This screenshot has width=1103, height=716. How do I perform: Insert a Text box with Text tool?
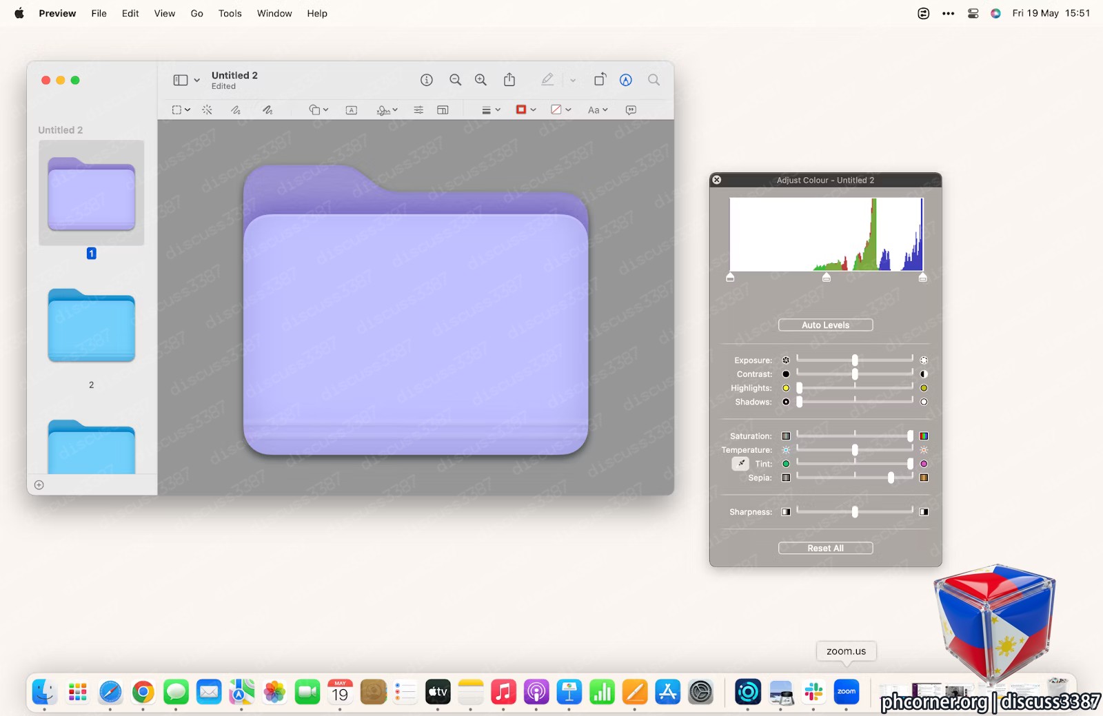click(352, 110)
